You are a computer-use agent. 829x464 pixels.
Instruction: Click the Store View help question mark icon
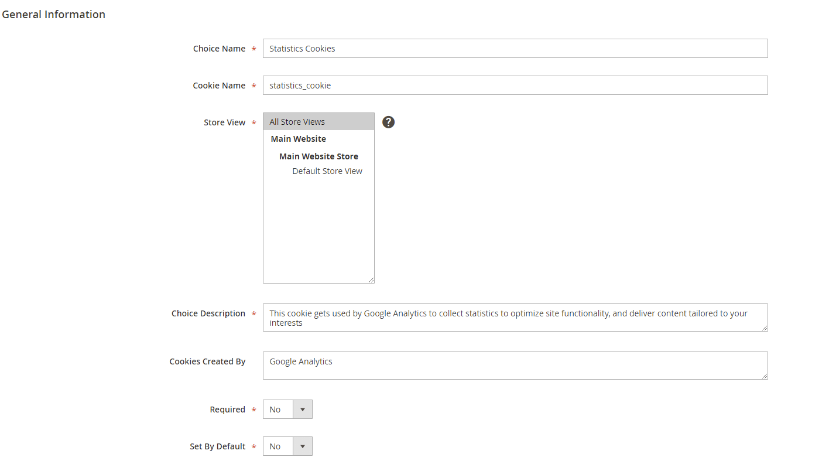point(388,122)
